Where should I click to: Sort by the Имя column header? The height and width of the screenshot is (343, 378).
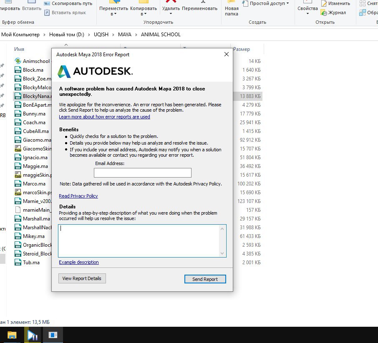pyautogui.click(x=19, y=49)
